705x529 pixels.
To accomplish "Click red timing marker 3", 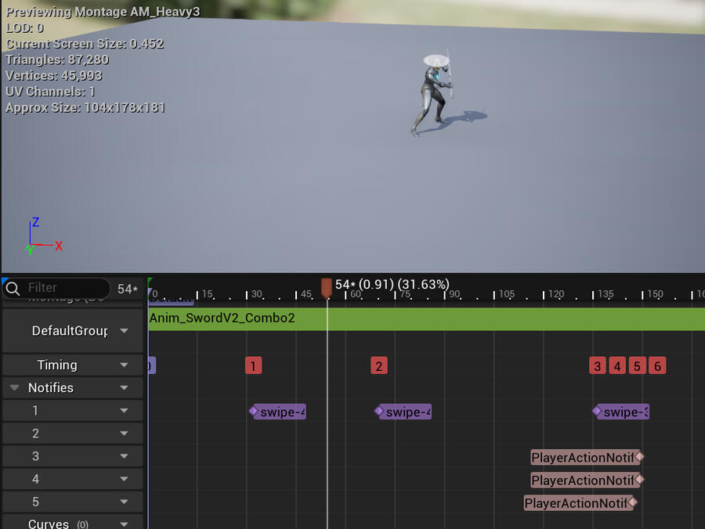I will click(x=598, y=365).
